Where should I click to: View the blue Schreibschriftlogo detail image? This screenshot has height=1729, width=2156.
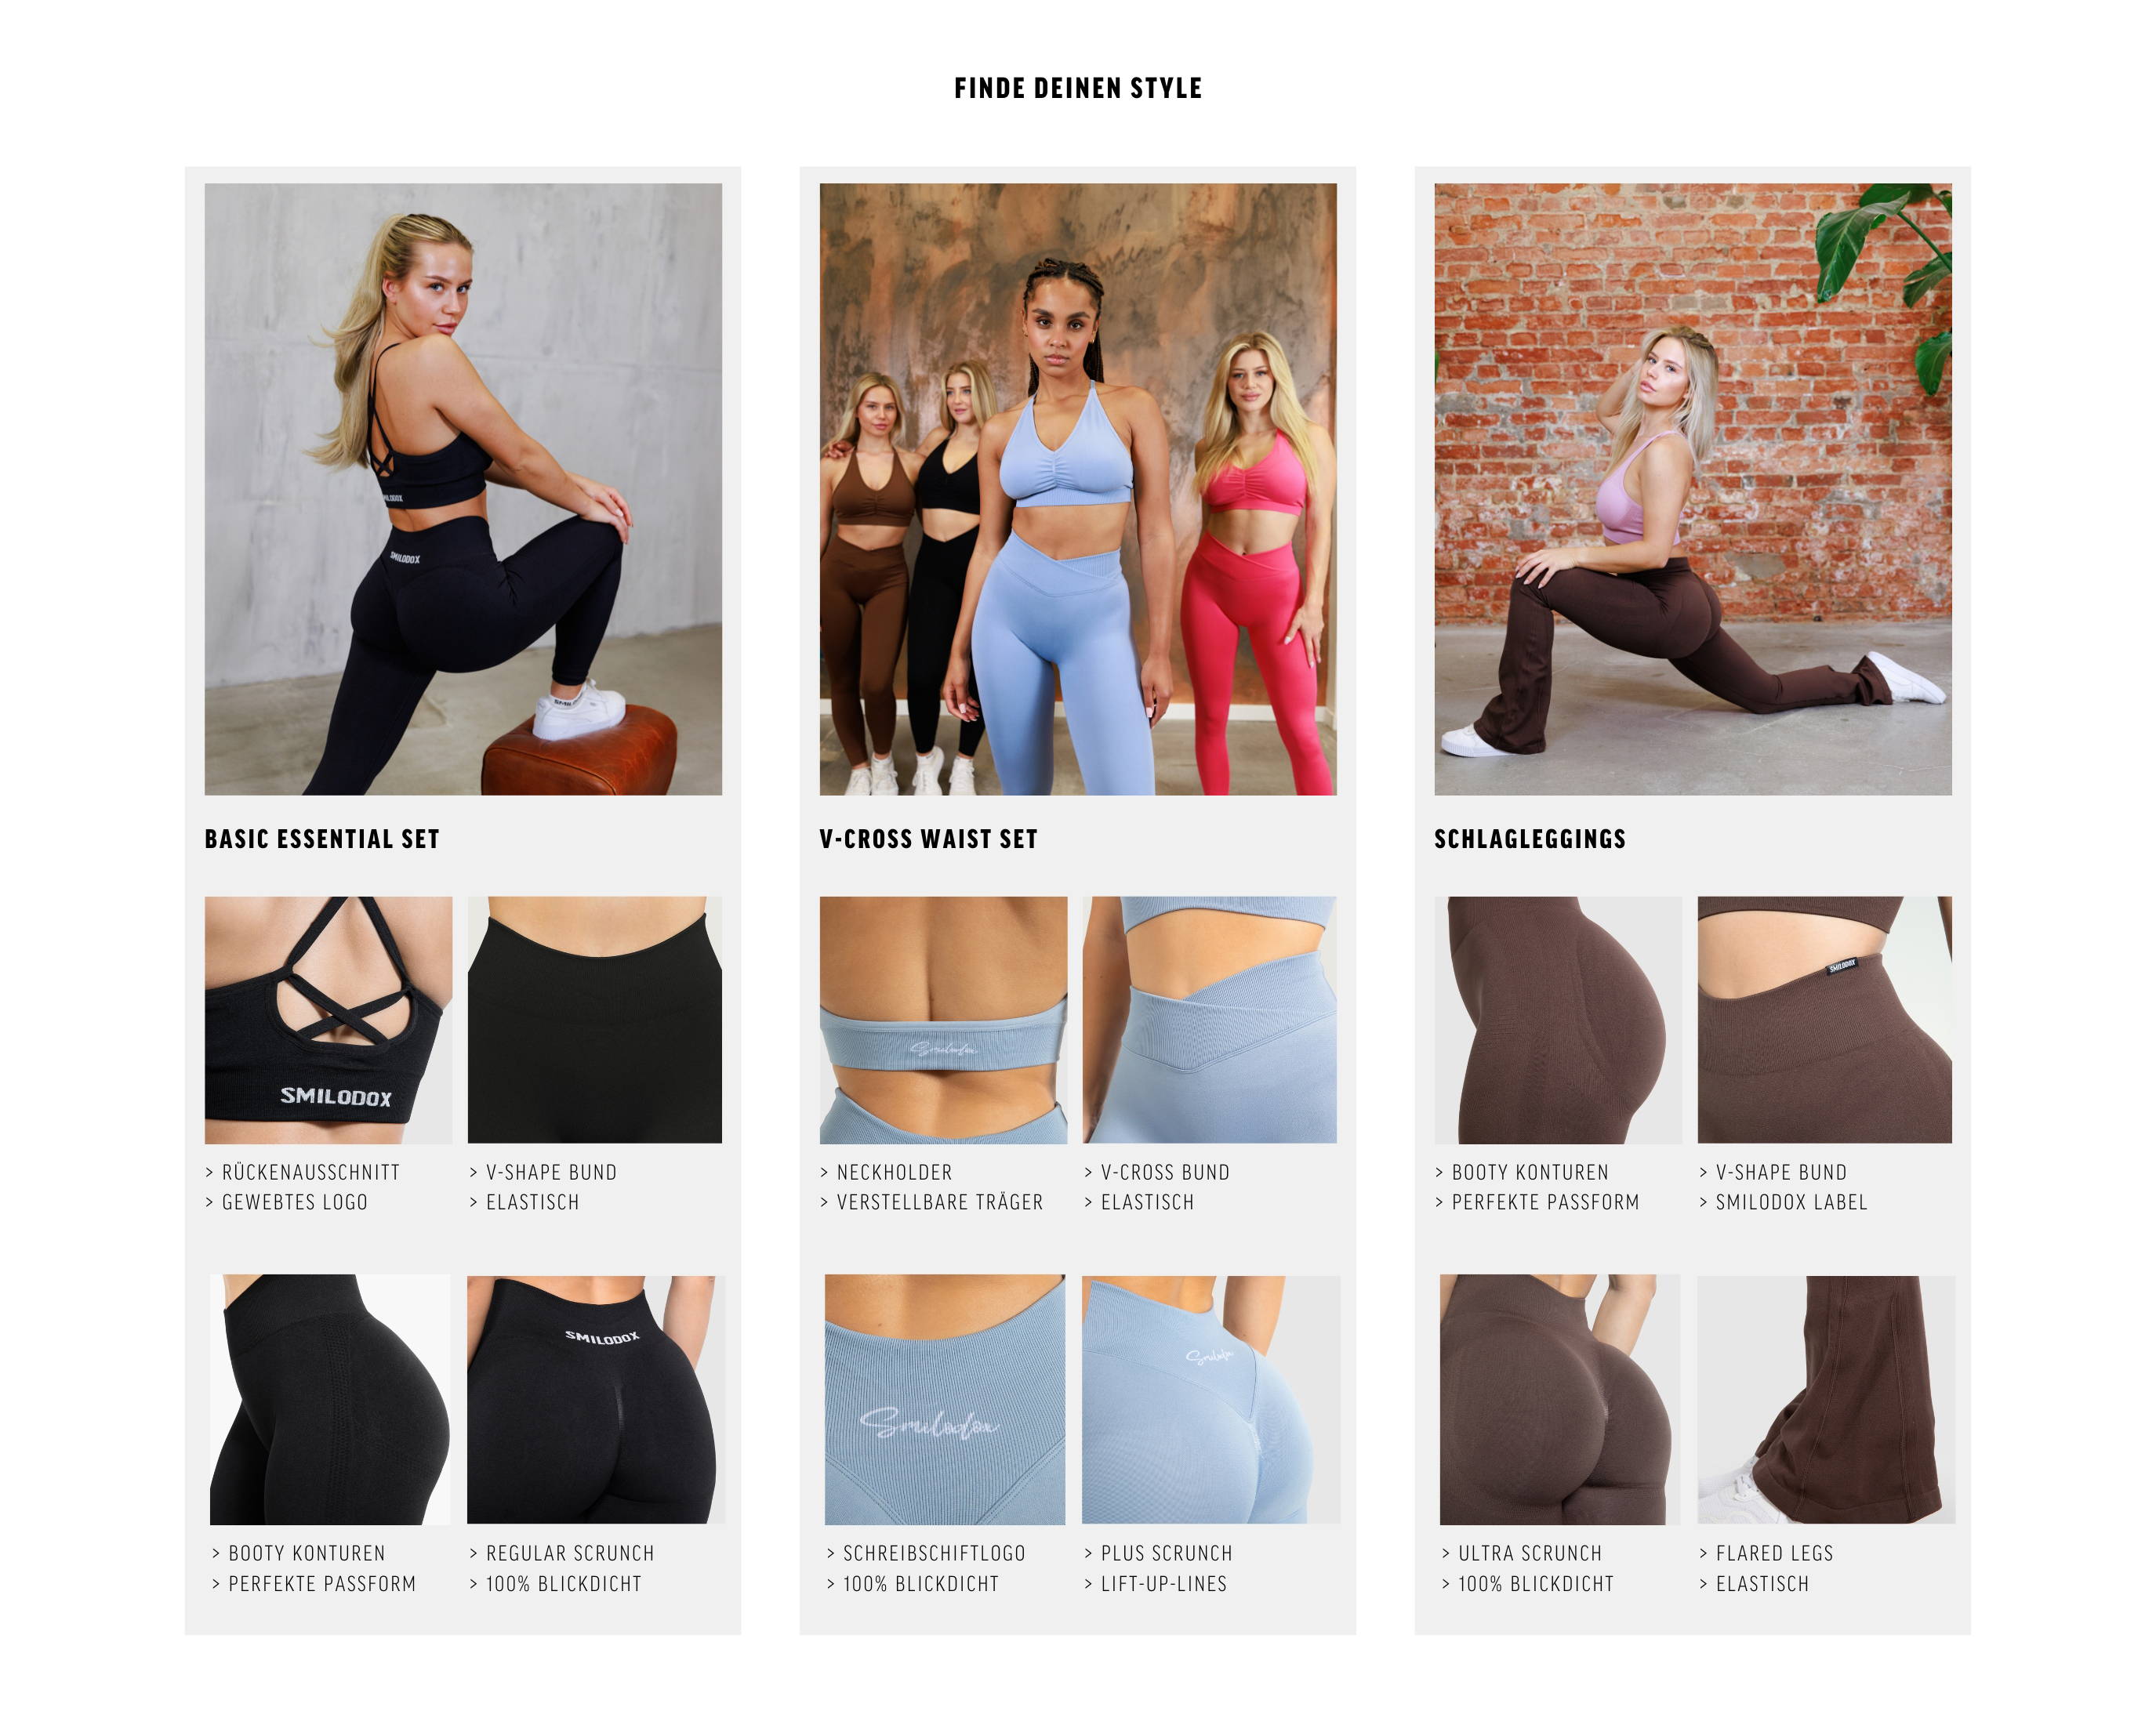pos(945,1399)
